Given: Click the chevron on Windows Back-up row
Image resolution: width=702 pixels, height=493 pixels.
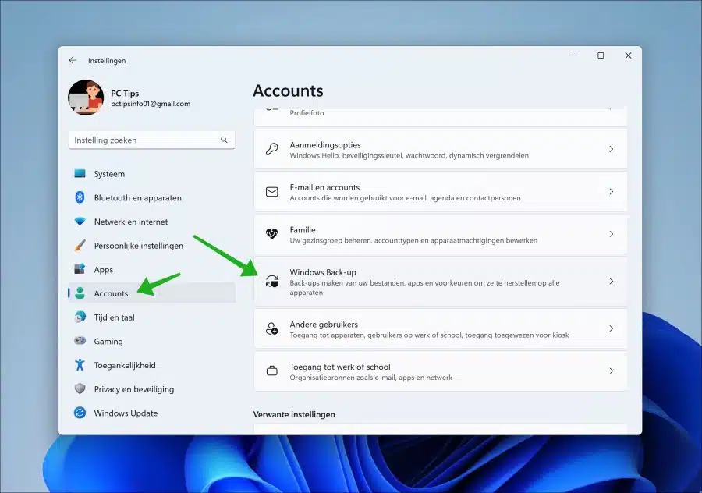Looking at the screenshot, I should 611,281.
